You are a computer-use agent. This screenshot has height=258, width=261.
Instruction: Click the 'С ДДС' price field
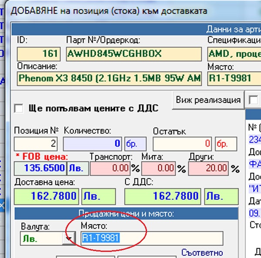click(164, 196)
